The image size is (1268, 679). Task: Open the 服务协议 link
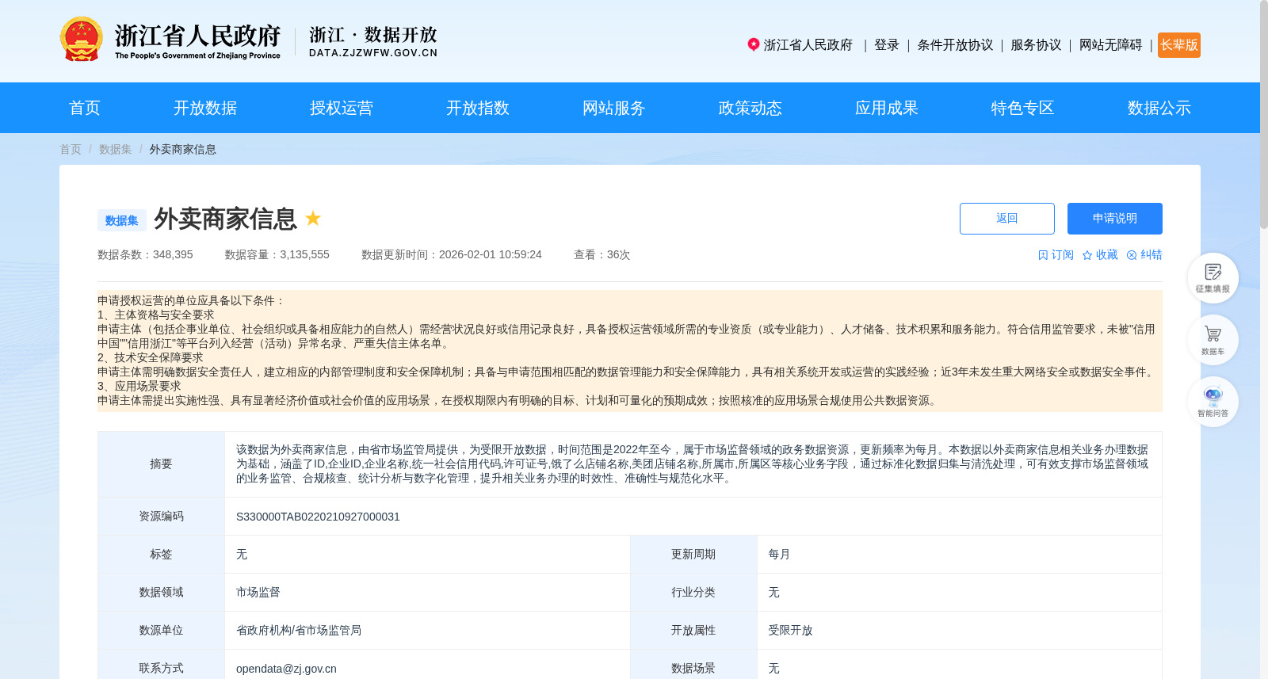point(1036,45)
